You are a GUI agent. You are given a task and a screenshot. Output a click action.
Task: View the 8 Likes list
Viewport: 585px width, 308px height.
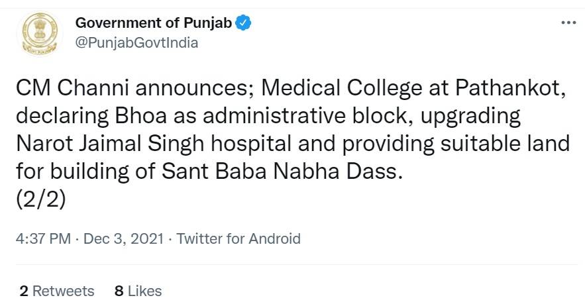point(138,291)
